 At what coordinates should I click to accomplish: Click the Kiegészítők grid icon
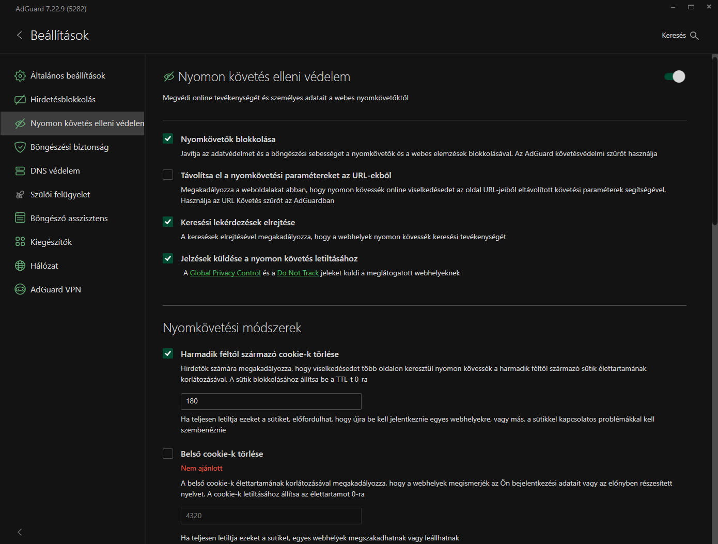(20, 242)
